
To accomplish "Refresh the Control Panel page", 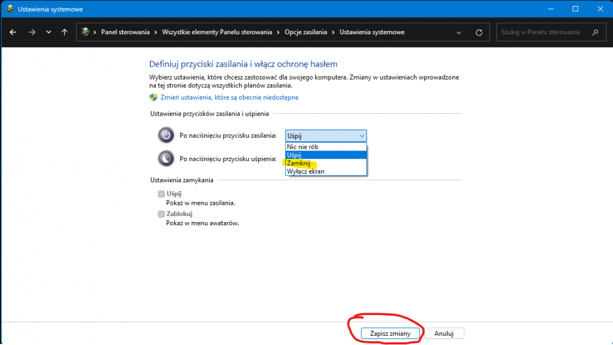I will click(x=479, y=32).
